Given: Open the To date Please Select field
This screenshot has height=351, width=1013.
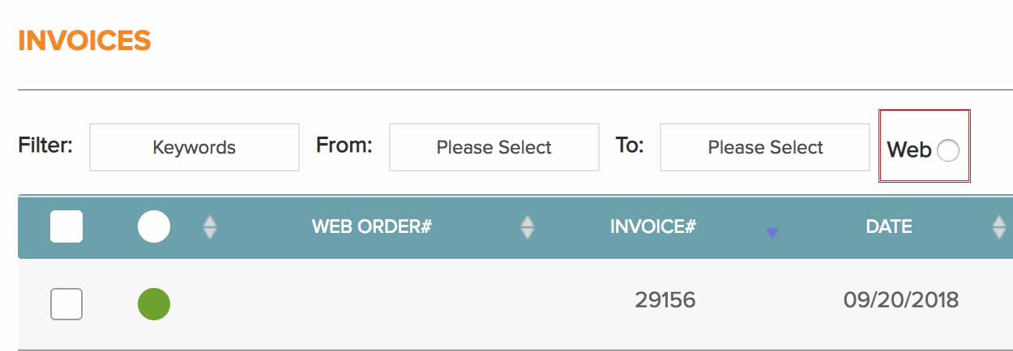Looking at the screenshot, I should pyautogui.click(x=765, y=147).
